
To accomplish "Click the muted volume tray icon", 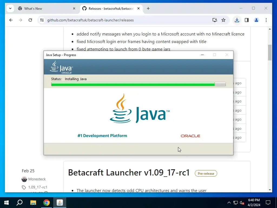I will pyautogui.click(x=242, y=203).
